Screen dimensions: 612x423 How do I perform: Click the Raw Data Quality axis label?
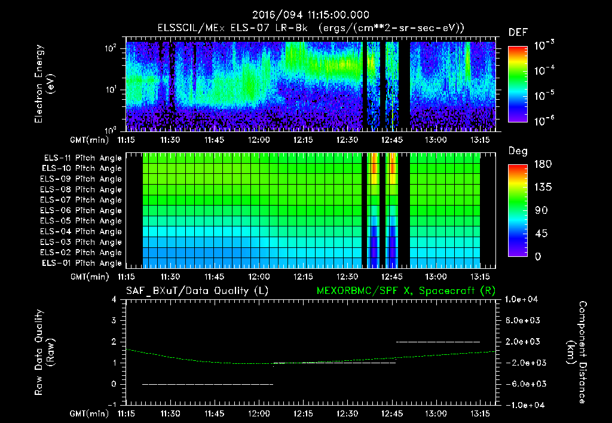[x=44, y=352]
